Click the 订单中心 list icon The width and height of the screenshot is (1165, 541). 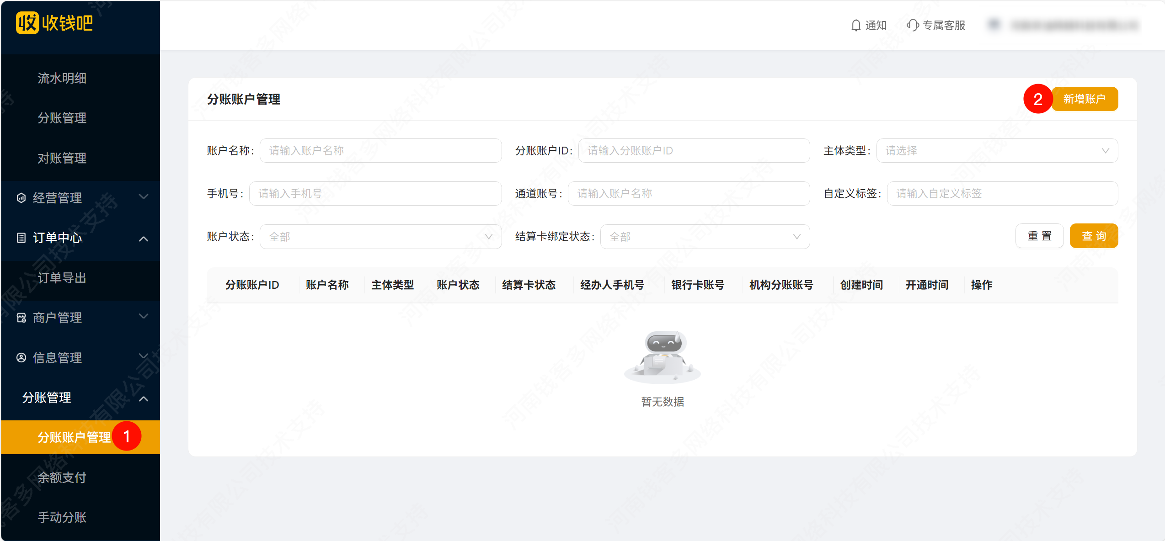21,238
